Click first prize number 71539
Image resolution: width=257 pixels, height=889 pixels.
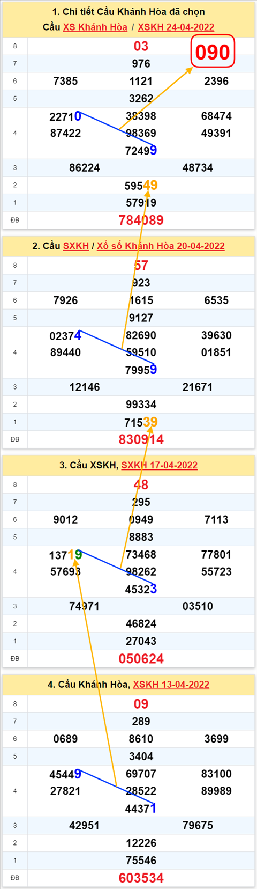click(x=141, y=422)
